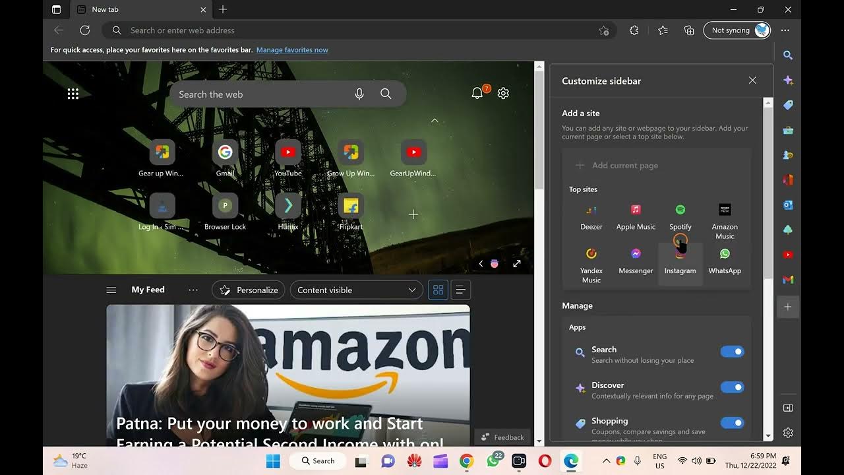Open the Discover sparkle icon in sidebar
The width and height of the screenshot is (844, 475).
coord(787,80)
